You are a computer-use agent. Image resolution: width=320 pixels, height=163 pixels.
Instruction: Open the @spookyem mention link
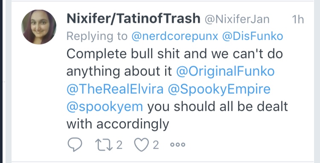pyautogui.click(x=105, y=107)
